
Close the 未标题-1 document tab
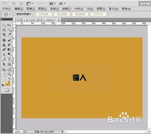(59, 20)
